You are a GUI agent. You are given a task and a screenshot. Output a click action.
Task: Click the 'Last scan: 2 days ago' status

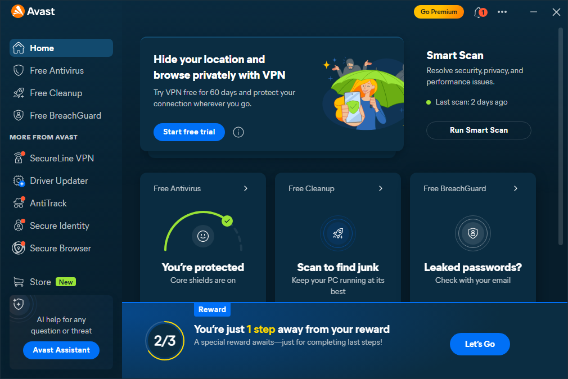point(471,102)
